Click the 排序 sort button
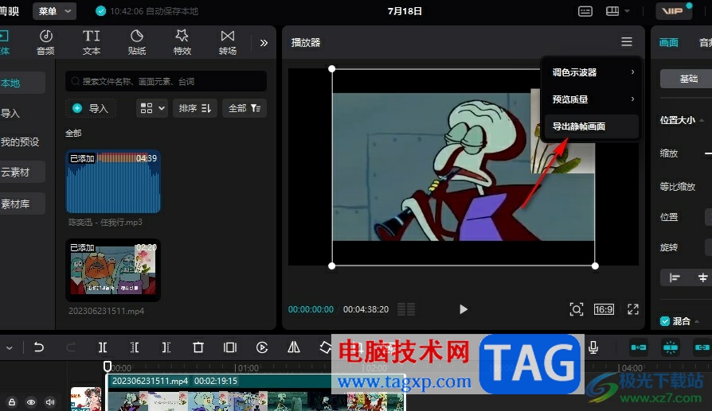712x411 pixels. tap(195, 108)
